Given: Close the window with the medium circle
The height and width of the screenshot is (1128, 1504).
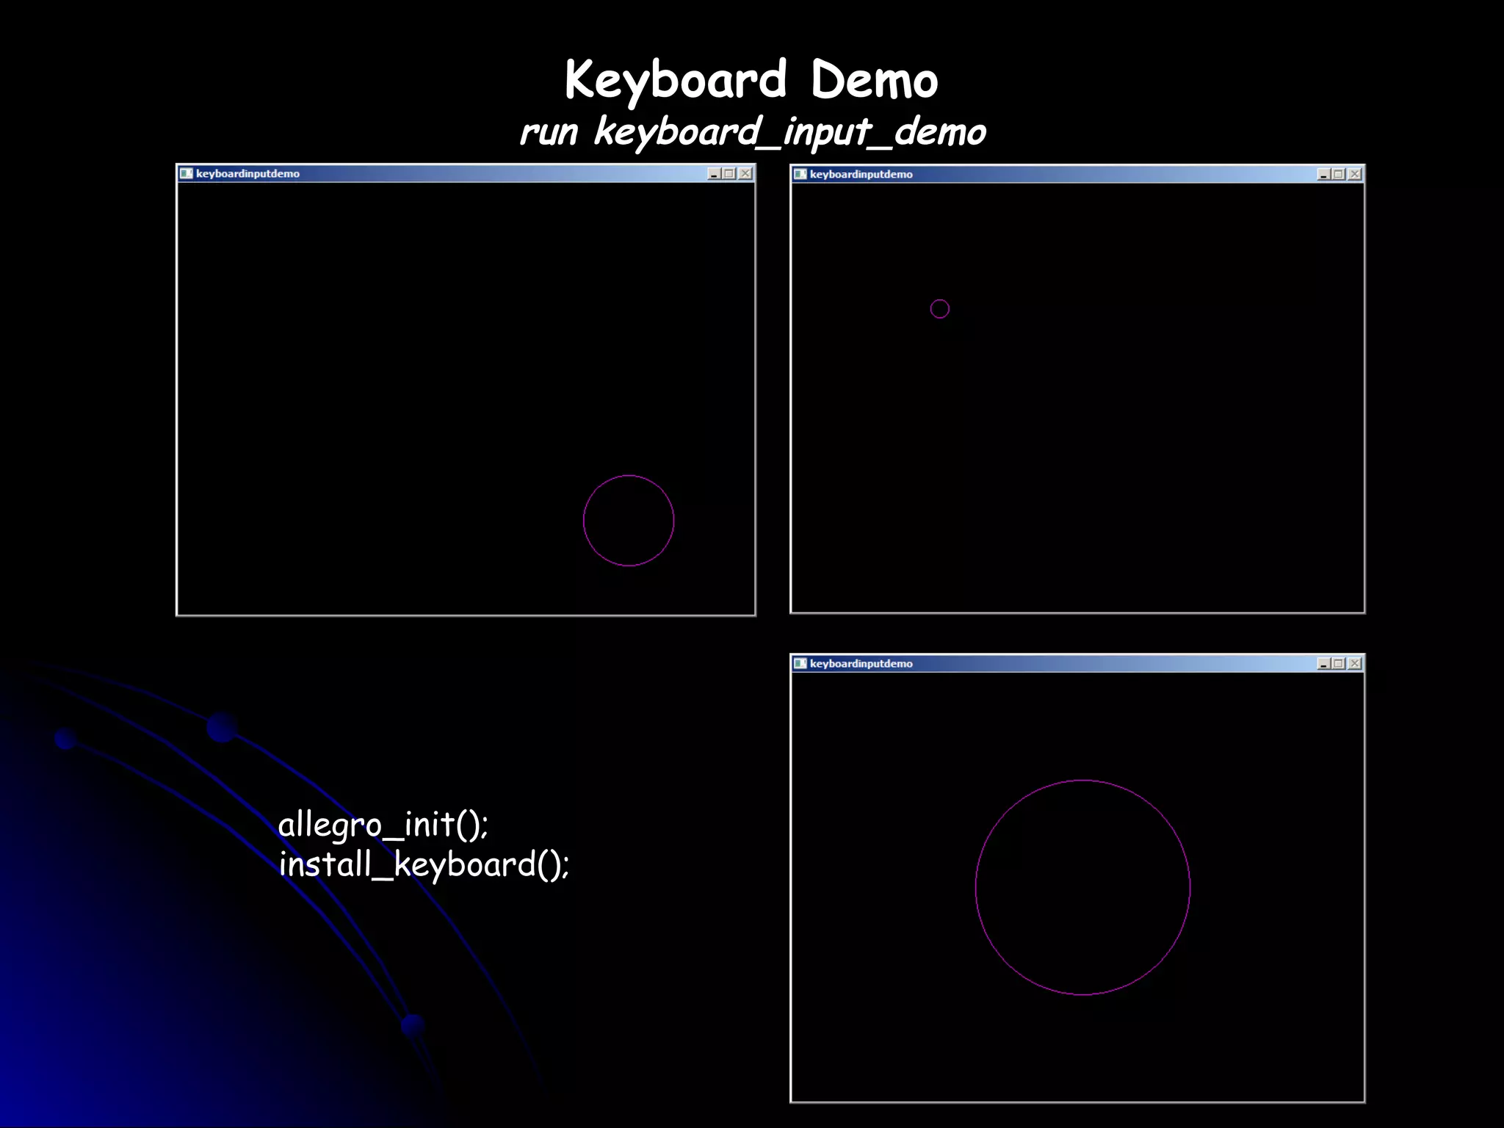Looking at the screenshot, I should 745,173.
